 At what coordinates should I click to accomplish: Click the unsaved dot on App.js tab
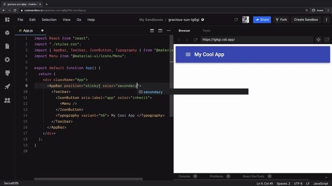pos(43,30)
